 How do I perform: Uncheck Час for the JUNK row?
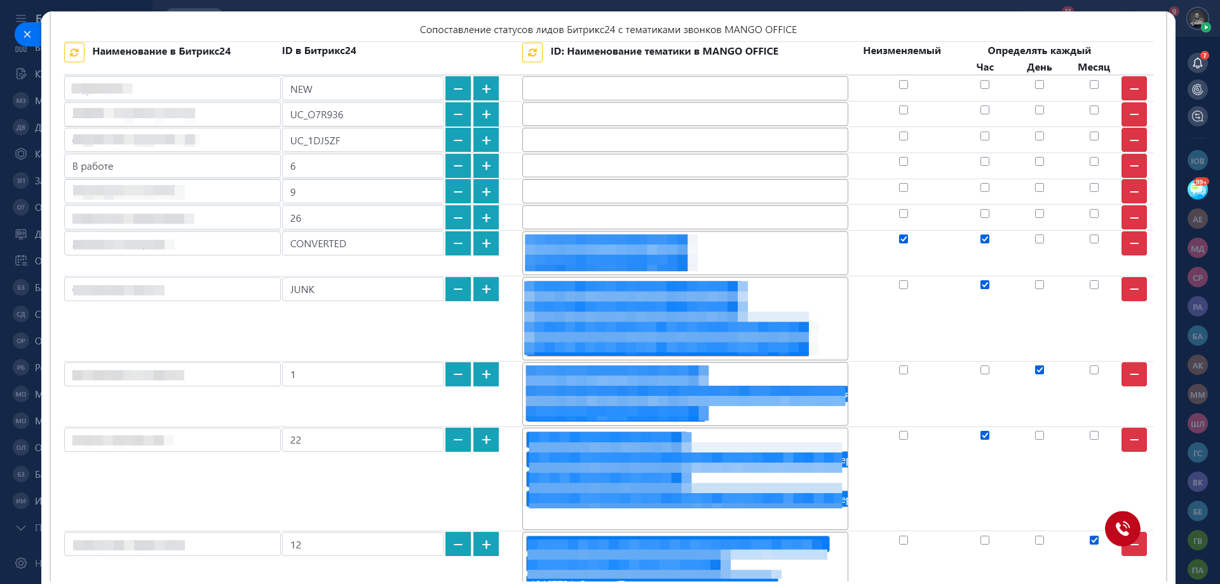[985, 285]
